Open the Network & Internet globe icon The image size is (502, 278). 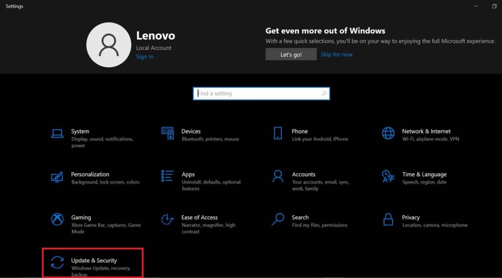(x=388, y=133)
